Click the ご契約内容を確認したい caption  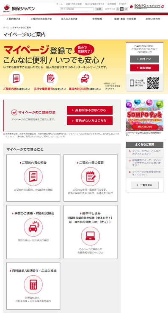point(17,89)
